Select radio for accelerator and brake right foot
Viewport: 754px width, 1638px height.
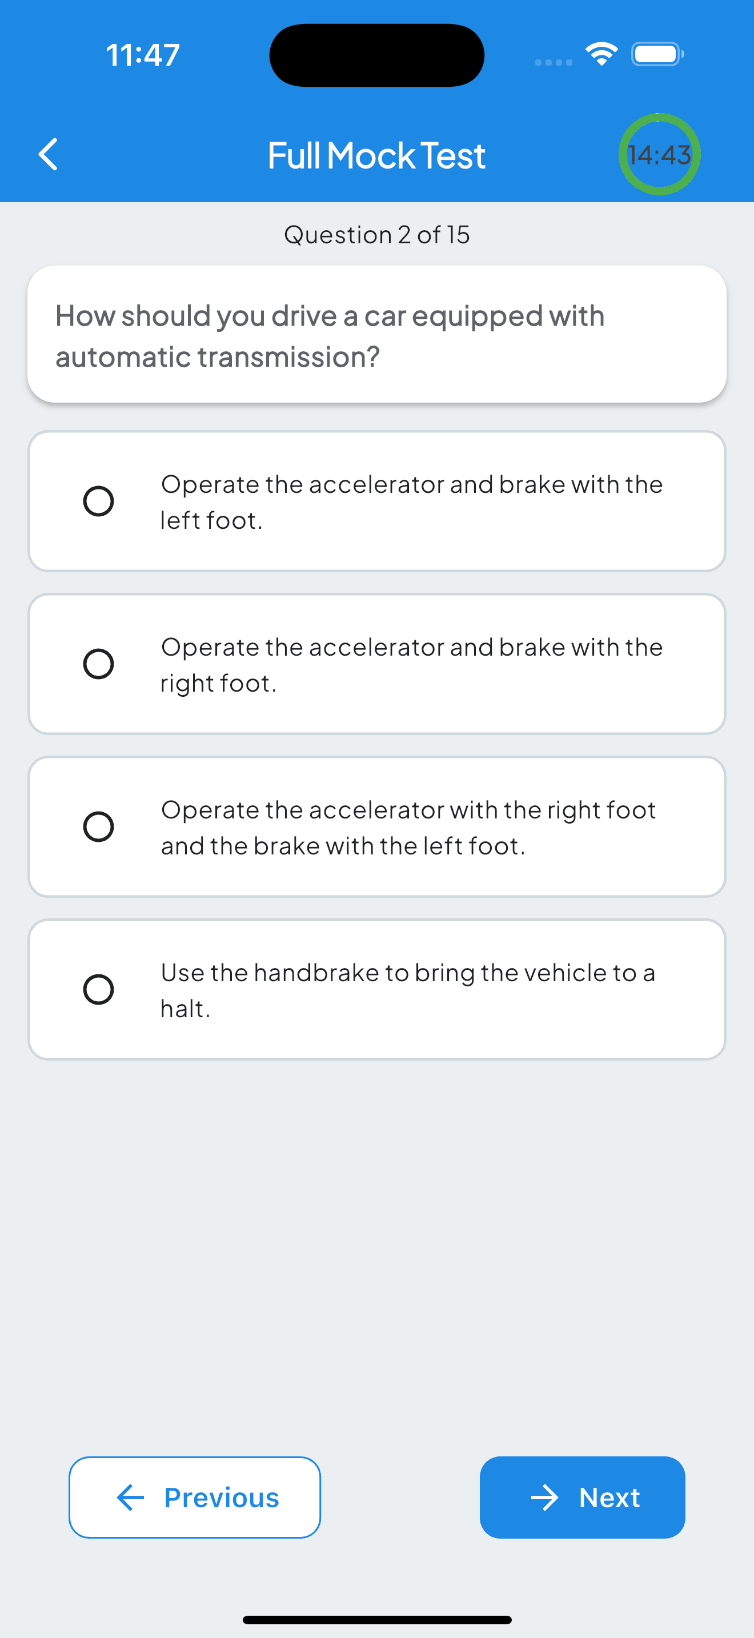click(x=99, y=664)
